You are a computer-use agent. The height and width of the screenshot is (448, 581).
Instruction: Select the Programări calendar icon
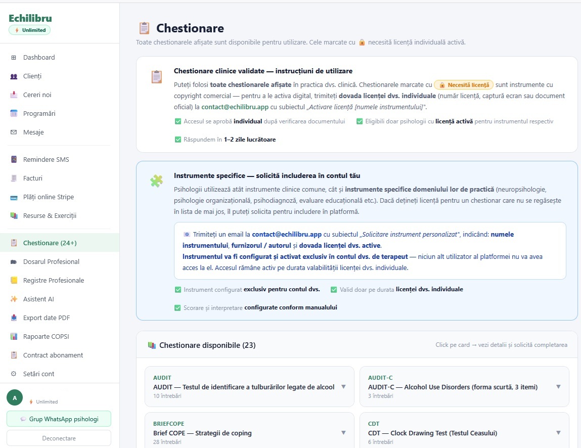tap(14, 113)
